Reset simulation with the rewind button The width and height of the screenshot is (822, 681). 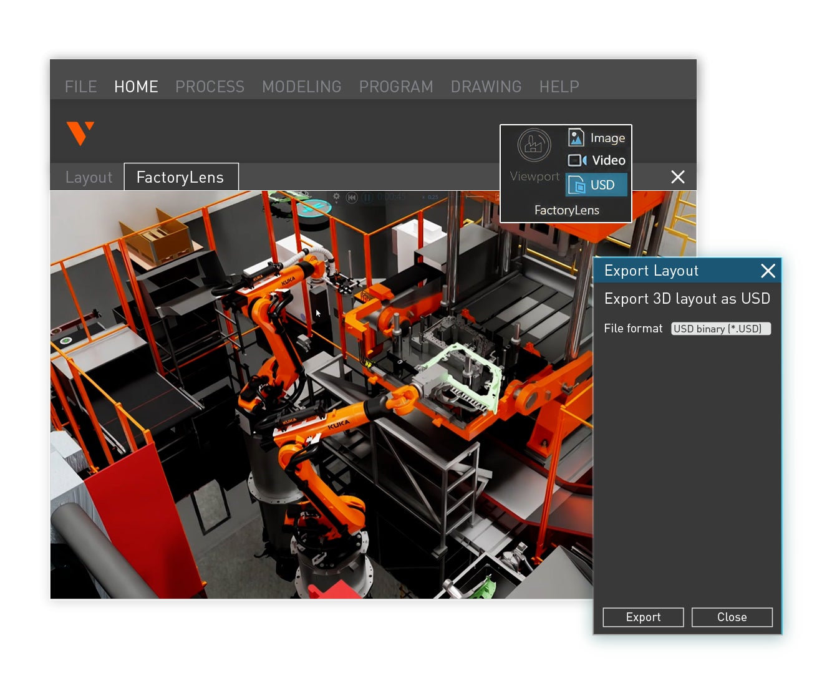(x=352, y=197)
